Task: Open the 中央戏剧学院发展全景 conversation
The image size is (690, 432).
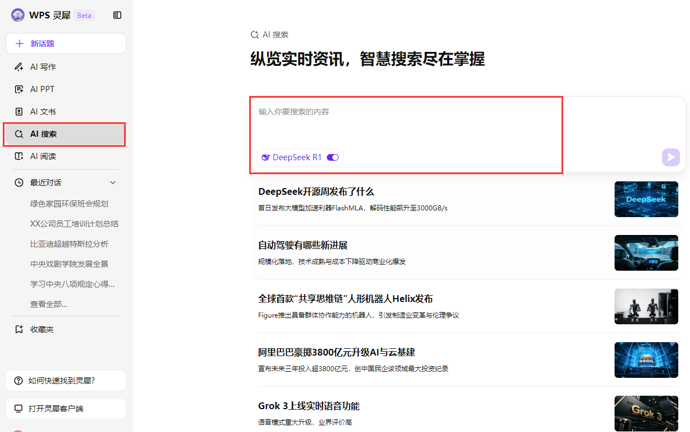Action: 69,264
